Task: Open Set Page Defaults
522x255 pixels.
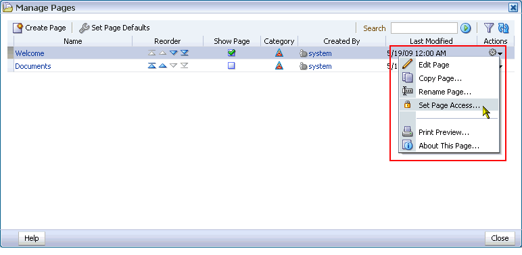Action: point(114,28)
